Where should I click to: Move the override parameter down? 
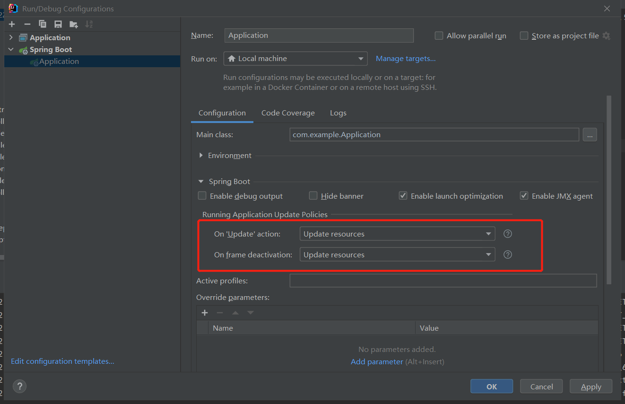(251, 313)
